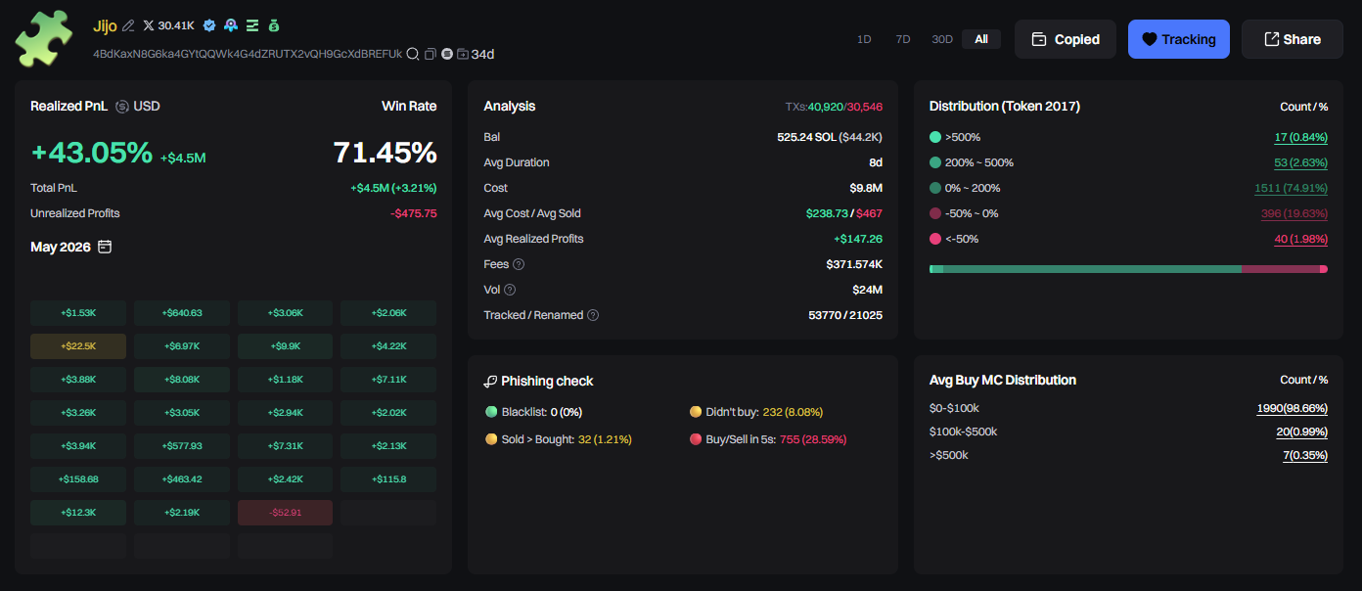The image size is (1362, 591).
Task: Toggle the Tracking heart button
Action: coord(1178,39)
